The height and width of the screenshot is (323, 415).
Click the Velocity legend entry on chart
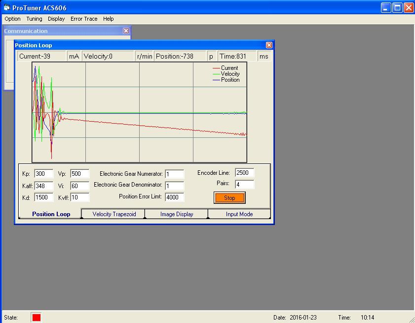226,74
